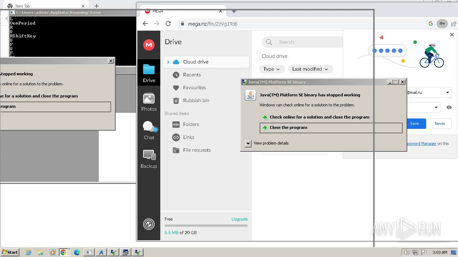Click Never in password popup

[440, 124]
